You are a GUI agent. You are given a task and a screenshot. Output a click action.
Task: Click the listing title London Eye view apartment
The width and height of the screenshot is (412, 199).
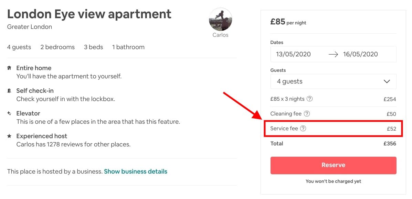[89, 14]
